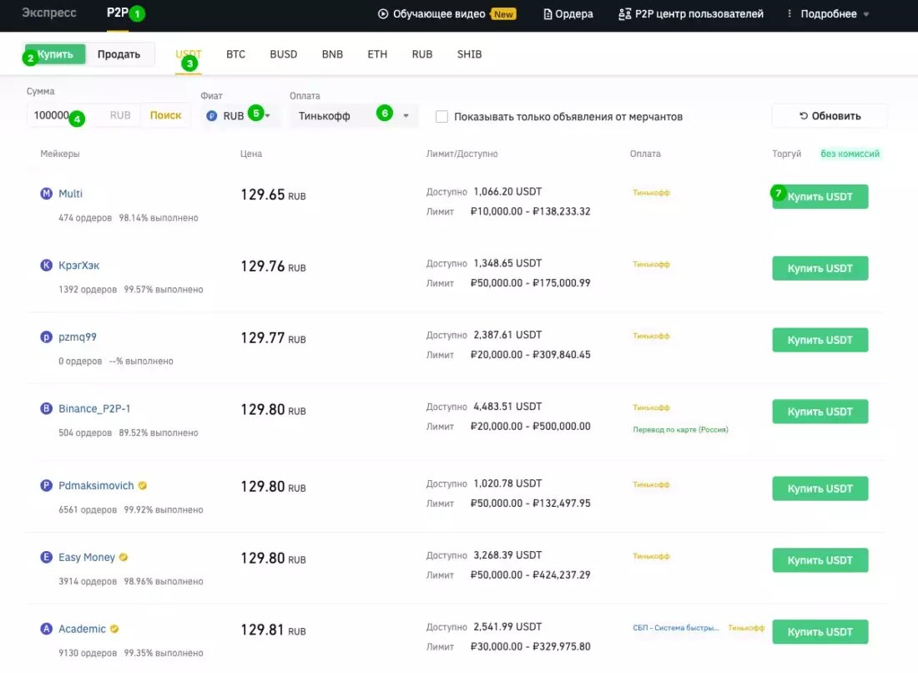Click the verified badge next to Academic
This screenshot has width=918, height=673.
tap(114, 629)
